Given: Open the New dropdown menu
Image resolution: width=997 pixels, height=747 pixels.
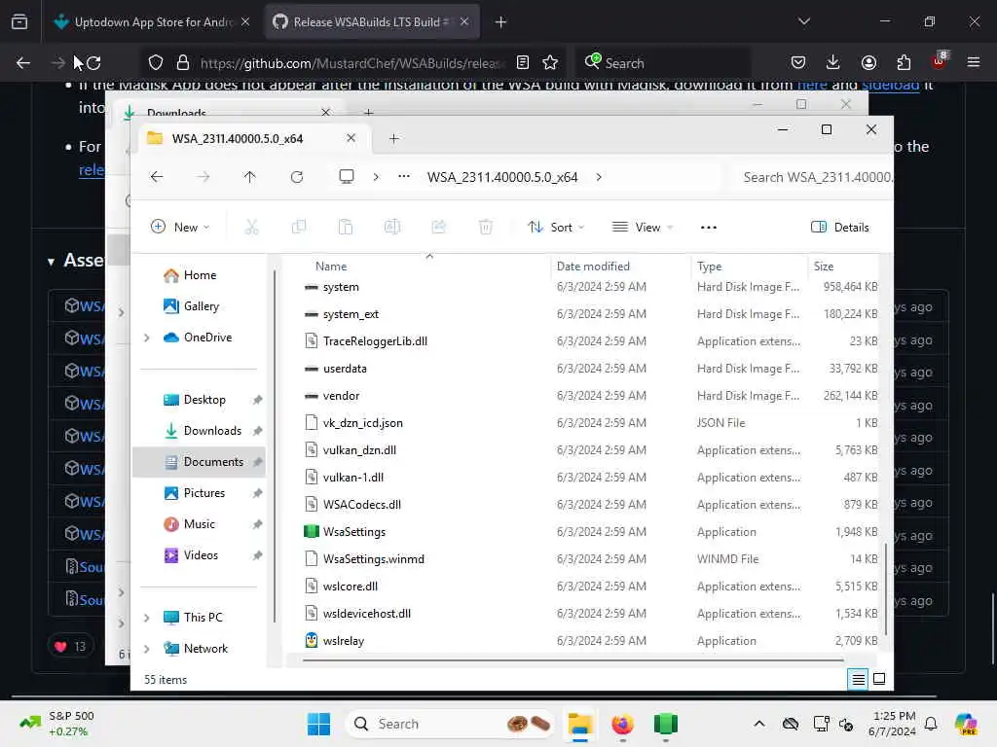Looking at the screenshot, I should [180, 228].
